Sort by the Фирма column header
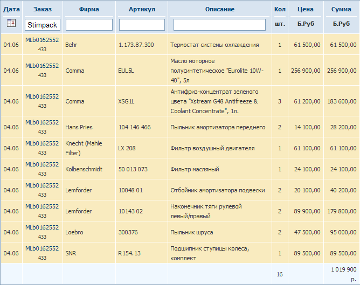This screenshot has width=360, height=285. click(89, 9)
